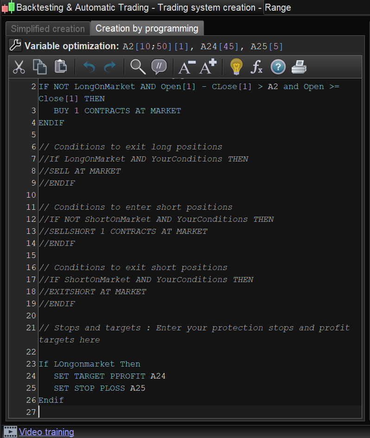Click the Print icon
This screenshot has width=370, height=438.
pos(299,67)
